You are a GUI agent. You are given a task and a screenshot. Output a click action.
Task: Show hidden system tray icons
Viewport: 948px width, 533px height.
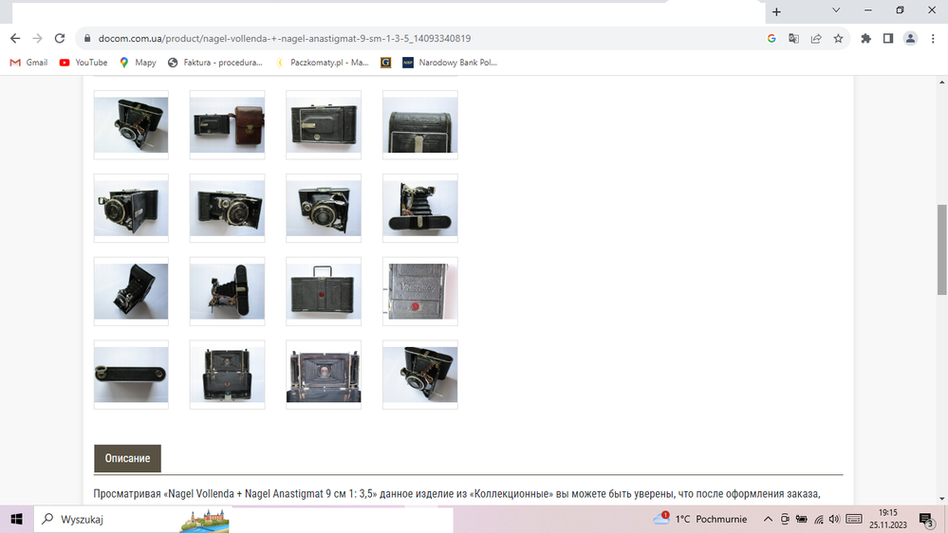point(768,520)
